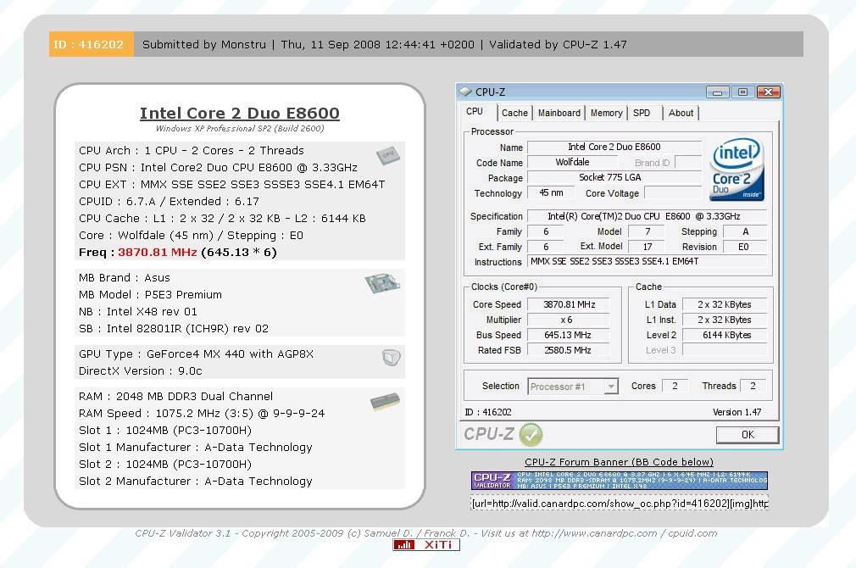Viewport: 856px width, 568px height.
Task: Open the Memory tab
Action: tap(607, 113)
